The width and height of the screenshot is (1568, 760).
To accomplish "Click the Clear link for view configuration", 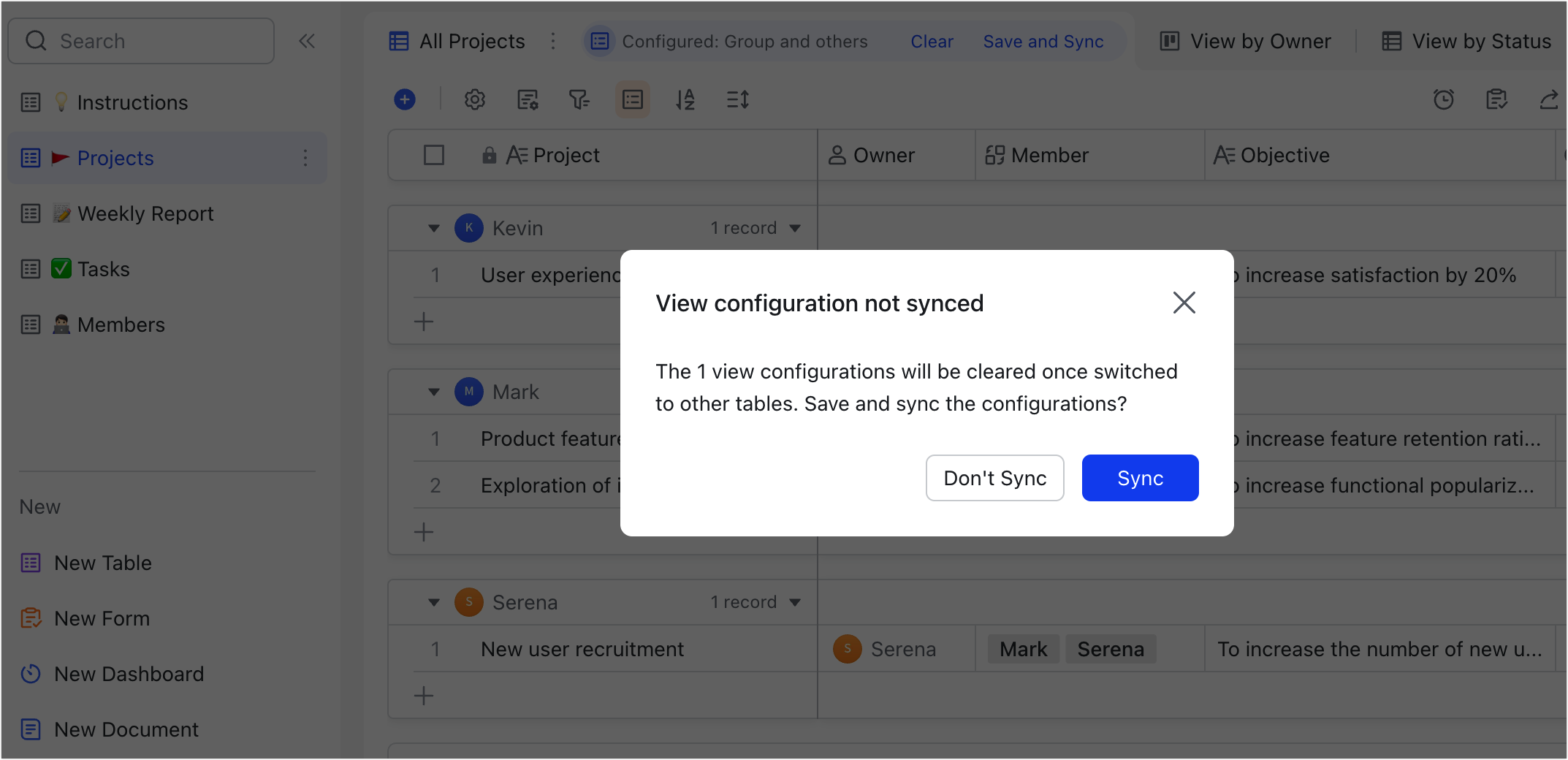I will [932, 42].
